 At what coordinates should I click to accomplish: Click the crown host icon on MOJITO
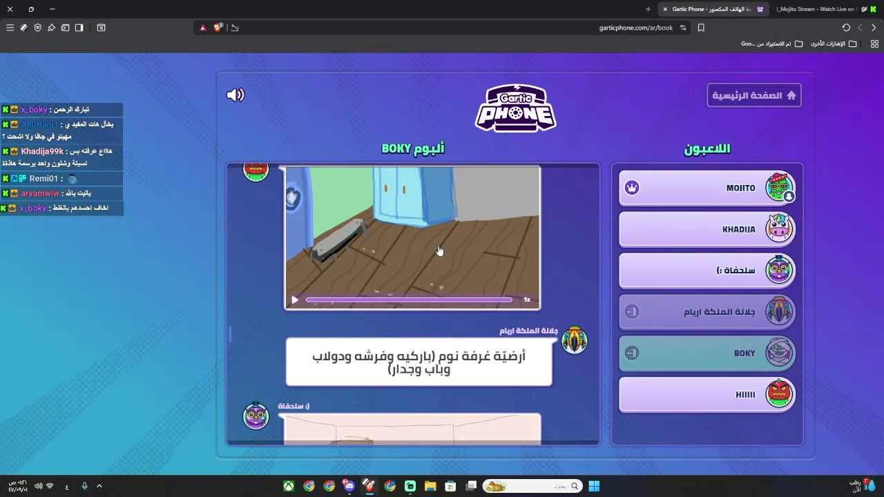(632, 188)
